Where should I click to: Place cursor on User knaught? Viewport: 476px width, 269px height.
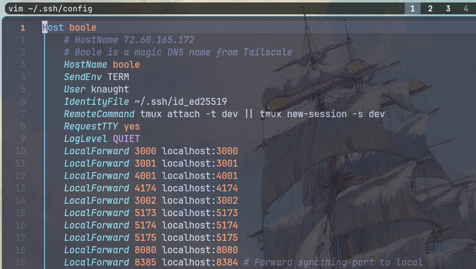pos(96,89)
